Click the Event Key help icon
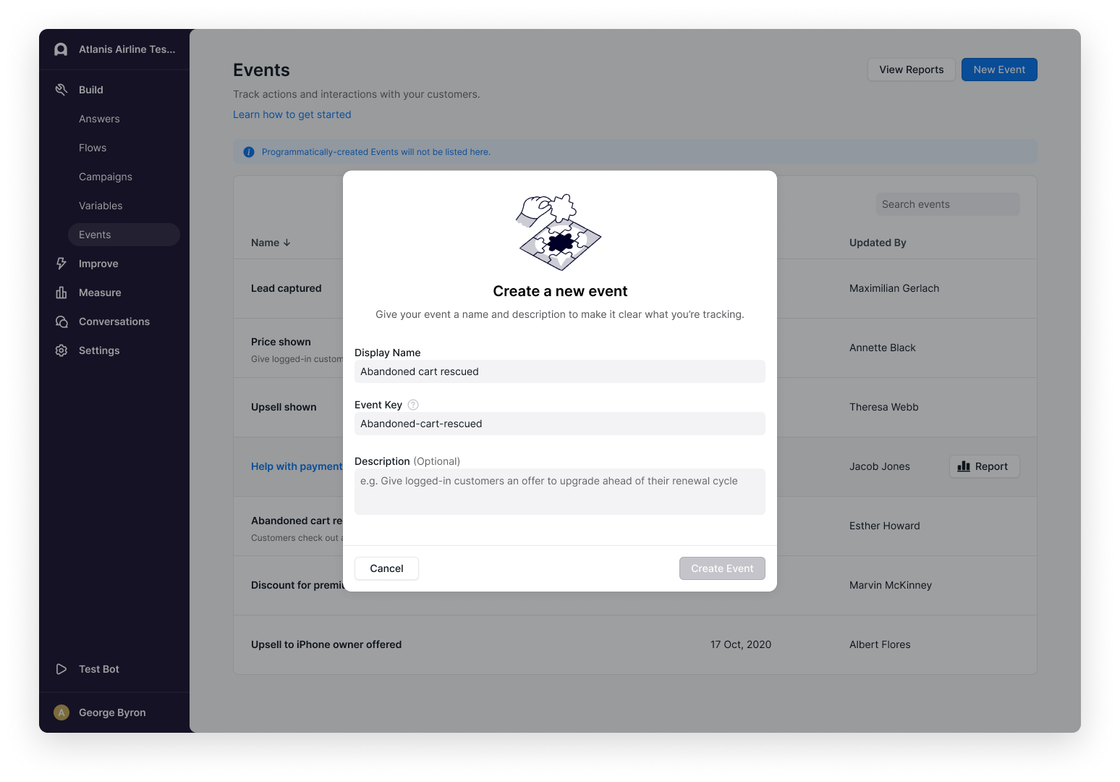 point(413,405)
